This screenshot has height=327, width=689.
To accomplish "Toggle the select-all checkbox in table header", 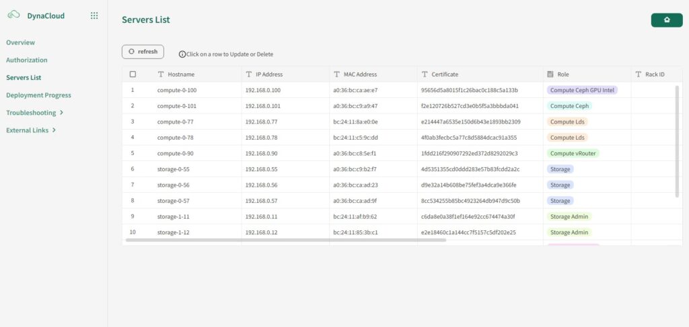I will pyautogui.click(x=133, y=75).
